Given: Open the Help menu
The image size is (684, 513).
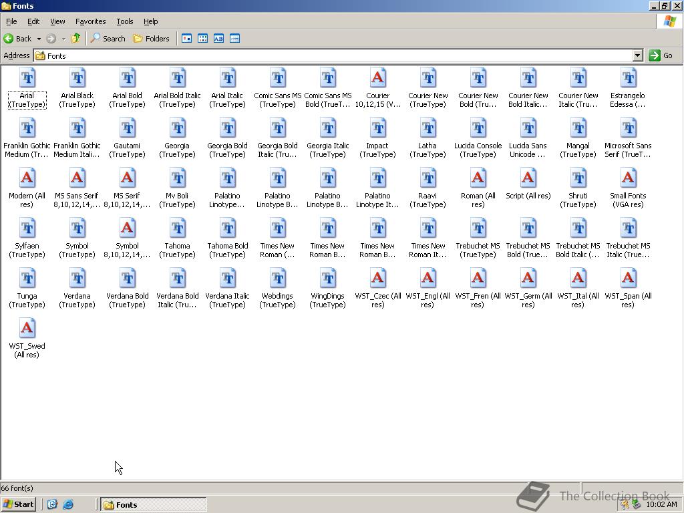Looking at the screenshot, I should point(150,21).
